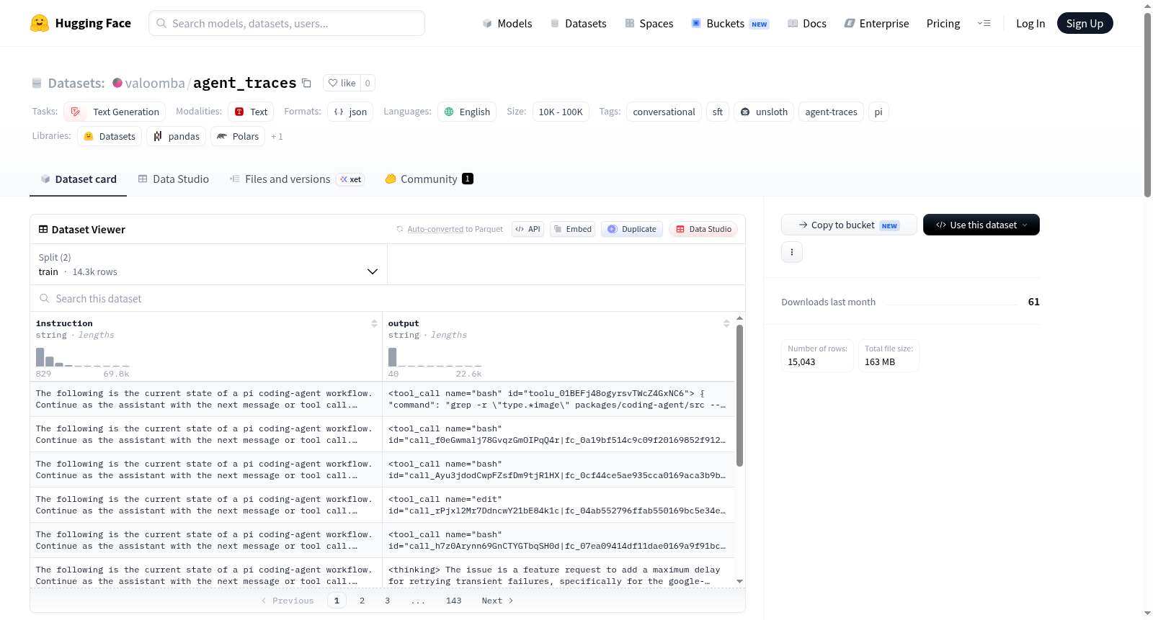
Task: Select the Text modality tag
Action: point(251,112)
